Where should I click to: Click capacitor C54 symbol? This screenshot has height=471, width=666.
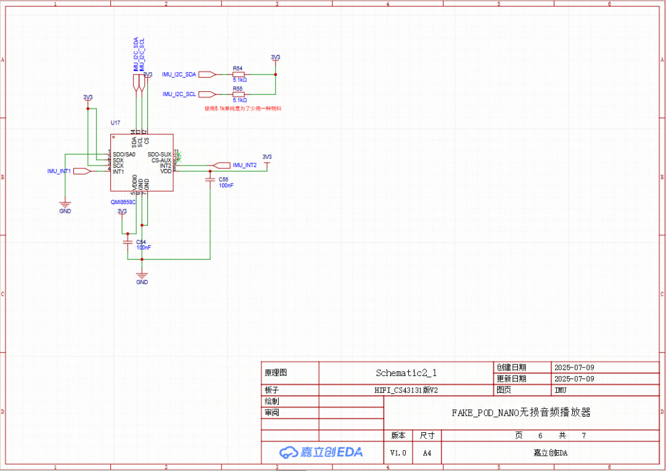[128, 242]
